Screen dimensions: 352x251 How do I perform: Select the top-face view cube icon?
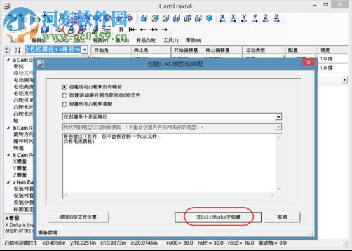point(187,18)
